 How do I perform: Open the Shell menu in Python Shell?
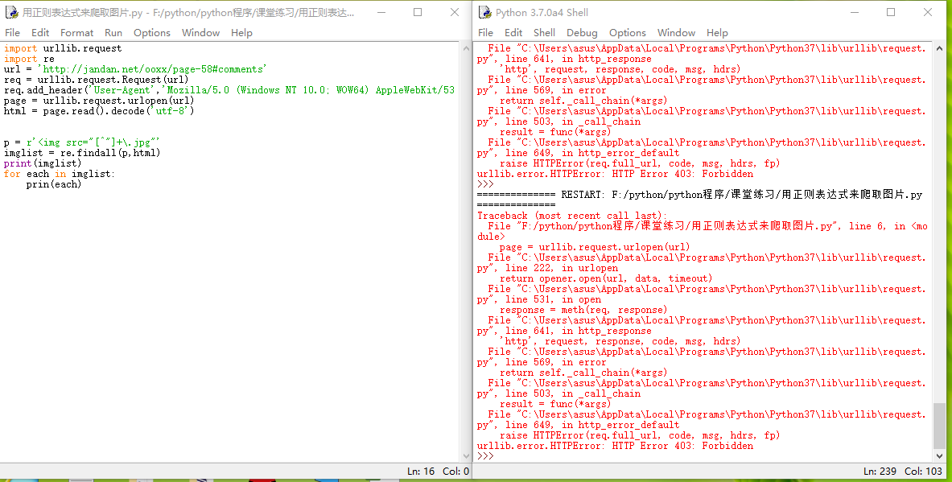(x=544, y=33)
